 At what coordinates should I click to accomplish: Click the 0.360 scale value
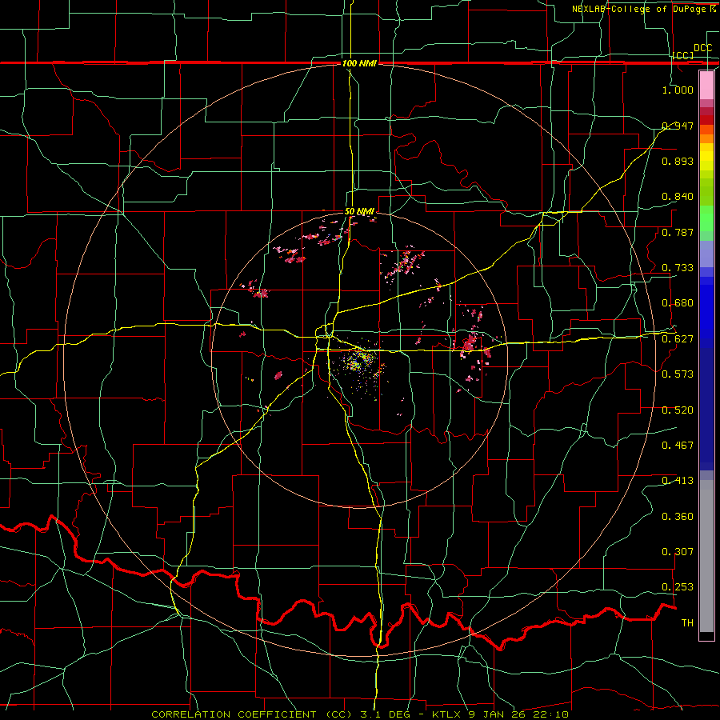click(678, 517)
